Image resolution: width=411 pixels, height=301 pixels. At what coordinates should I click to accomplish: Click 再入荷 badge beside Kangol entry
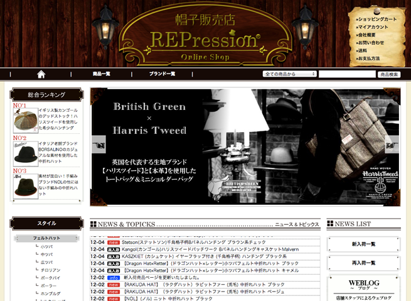(114, 249)
